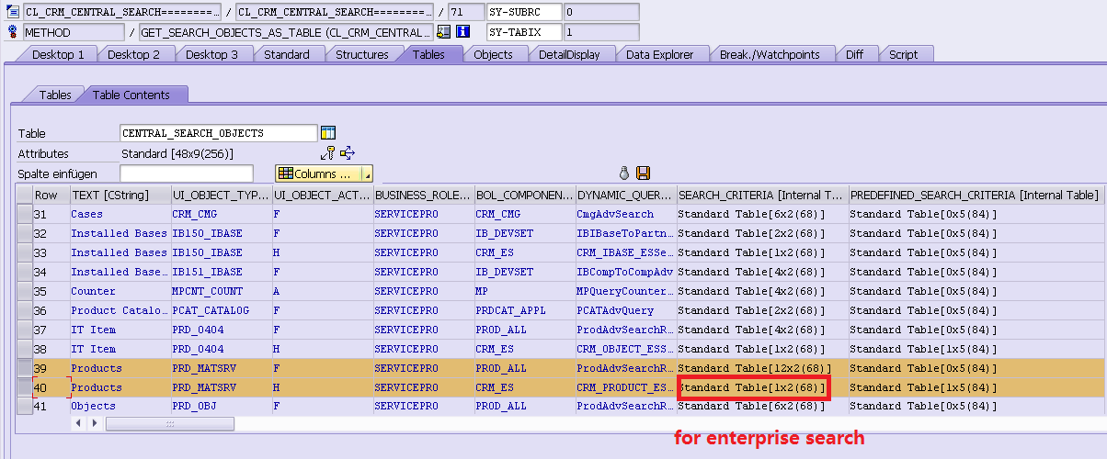Click the horizontal scrollbar thumb below the table
1107x459 pixels.
[x=170, y=423]
